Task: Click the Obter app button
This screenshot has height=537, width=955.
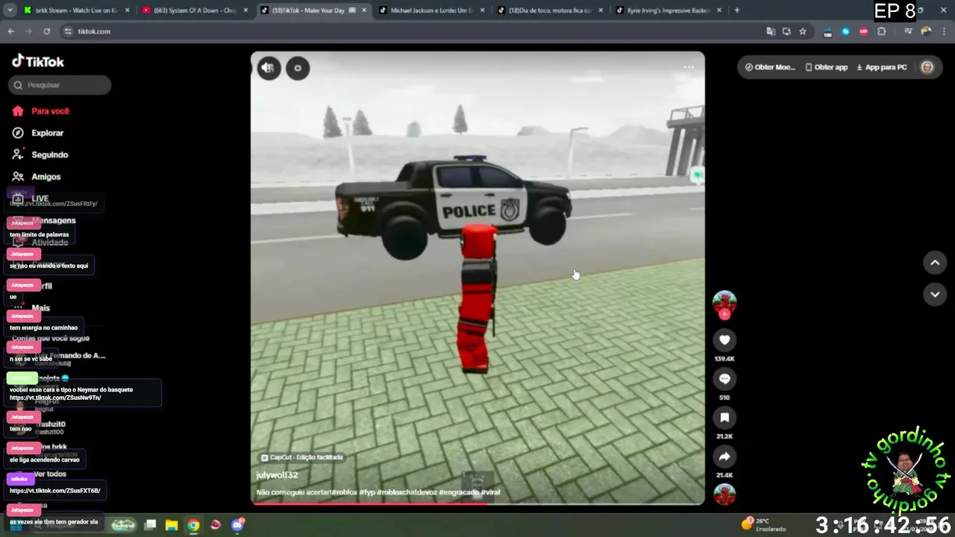Action: click(x=827, y=67)
